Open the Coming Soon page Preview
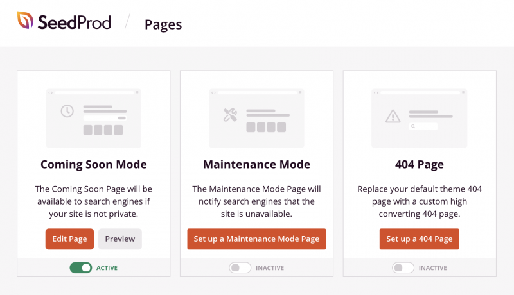 120,239
